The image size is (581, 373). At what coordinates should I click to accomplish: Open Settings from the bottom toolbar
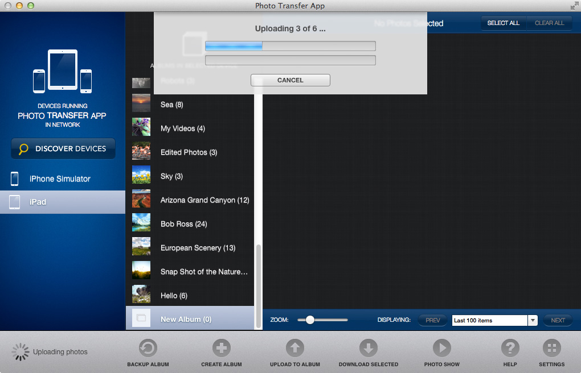click(x=551, y=349)
